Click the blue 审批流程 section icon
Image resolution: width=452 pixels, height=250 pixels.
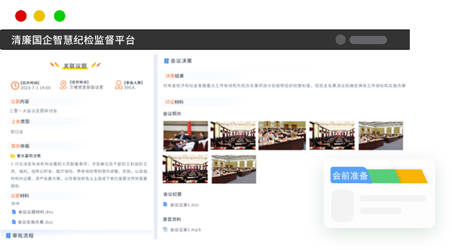[8, 236]
